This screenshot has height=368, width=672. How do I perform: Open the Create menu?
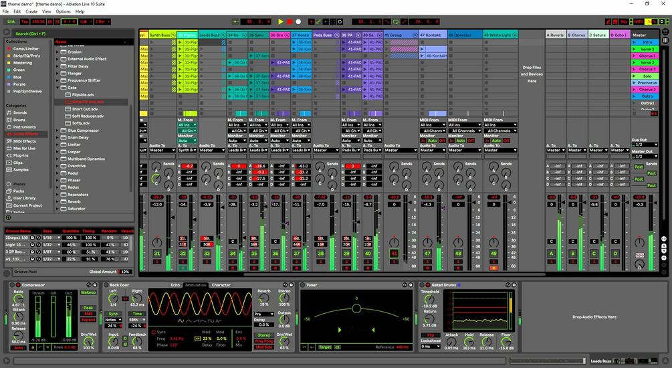(x=31, y=11)
